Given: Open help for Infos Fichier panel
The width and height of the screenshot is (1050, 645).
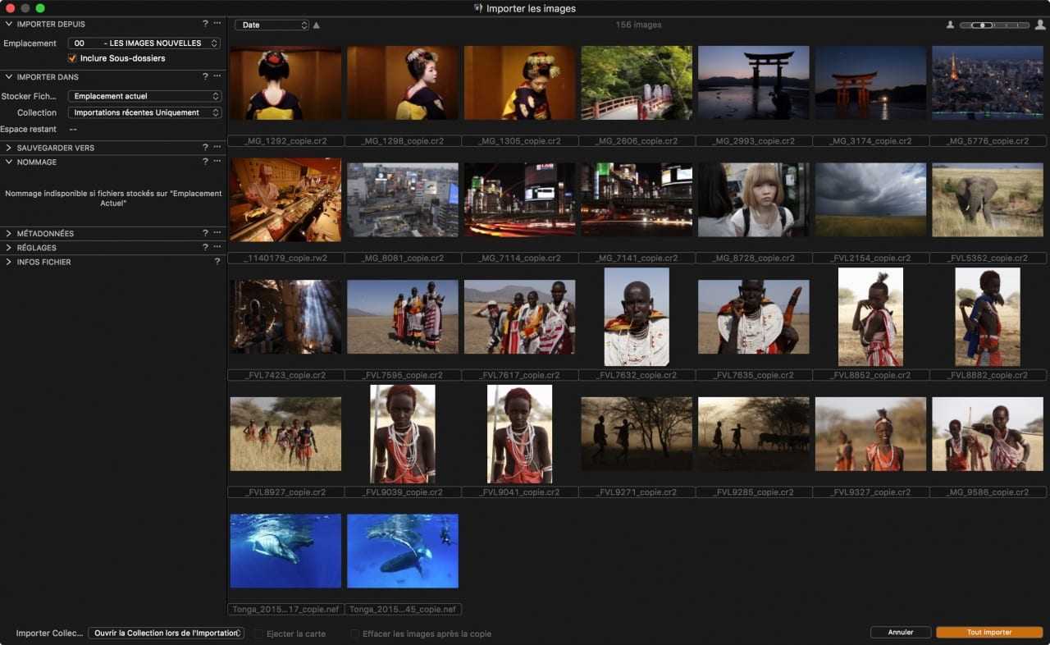Looking at the screenshot, I should [x=217, y=262].
